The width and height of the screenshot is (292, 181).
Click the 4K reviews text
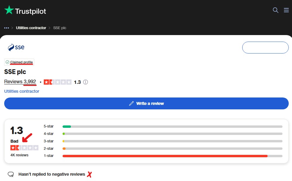[19, 155]
